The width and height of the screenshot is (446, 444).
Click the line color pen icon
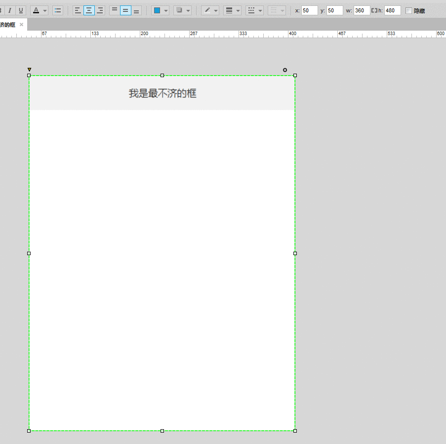coord(207,10)
